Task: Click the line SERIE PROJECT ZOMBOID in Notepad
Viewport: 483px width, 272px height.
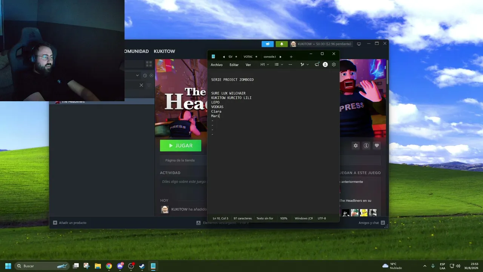Action: coord(232,80)
